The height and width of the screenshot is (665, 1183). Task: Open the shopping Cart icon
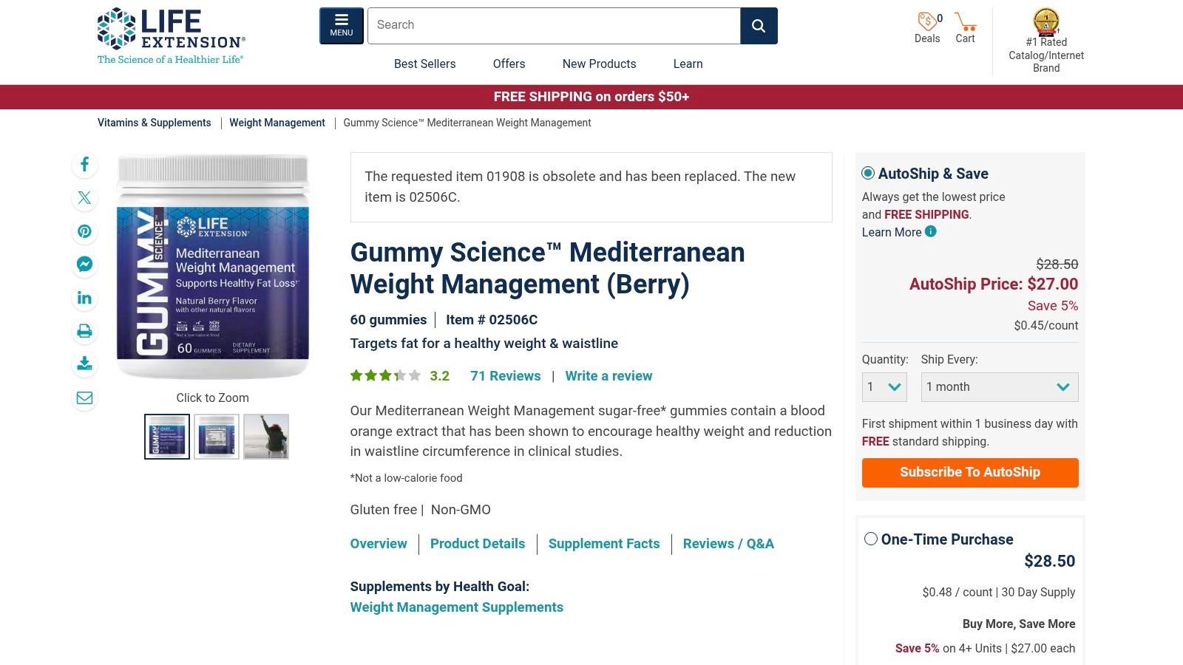pos(965,27)
